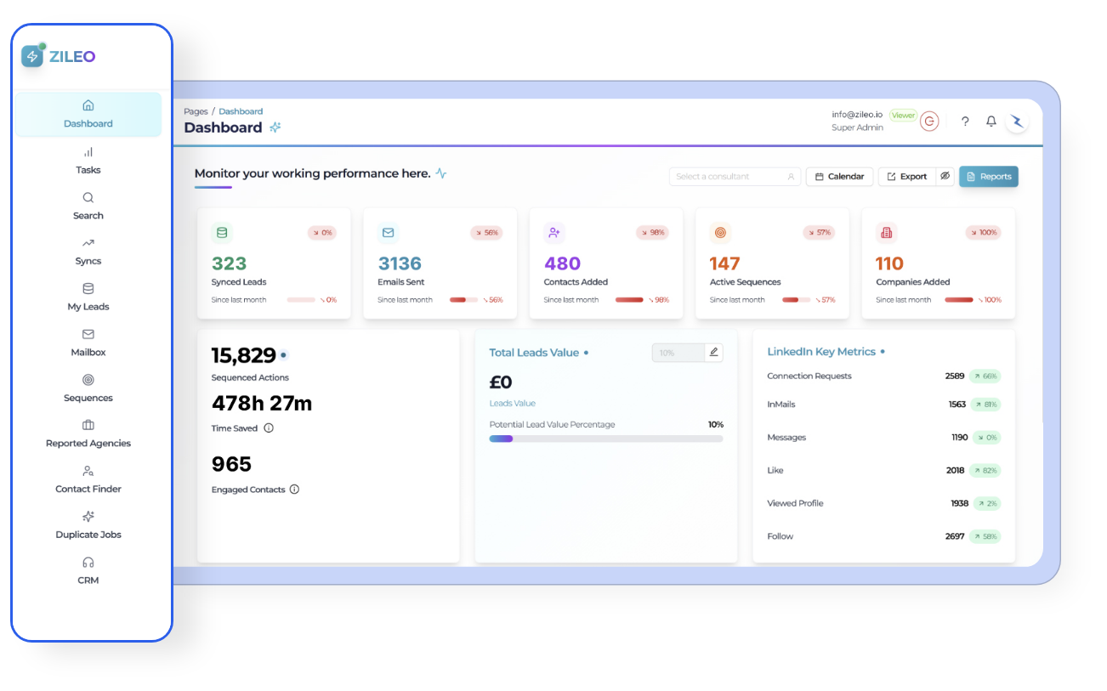Click the Synced Leads 0% top badge

[322, 232]
